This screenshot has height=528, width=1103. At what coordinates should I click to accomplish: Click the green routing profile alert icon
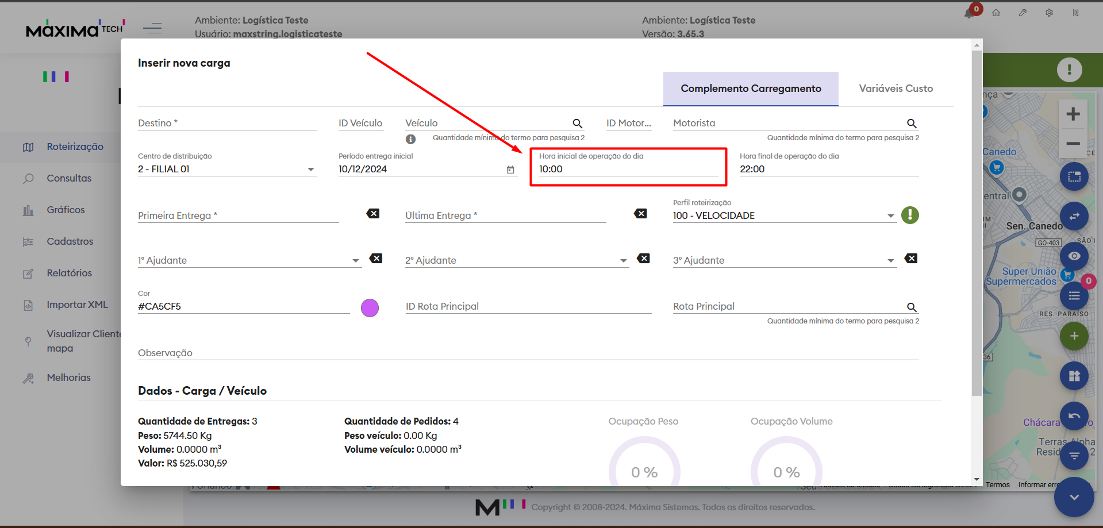point(910,215)
